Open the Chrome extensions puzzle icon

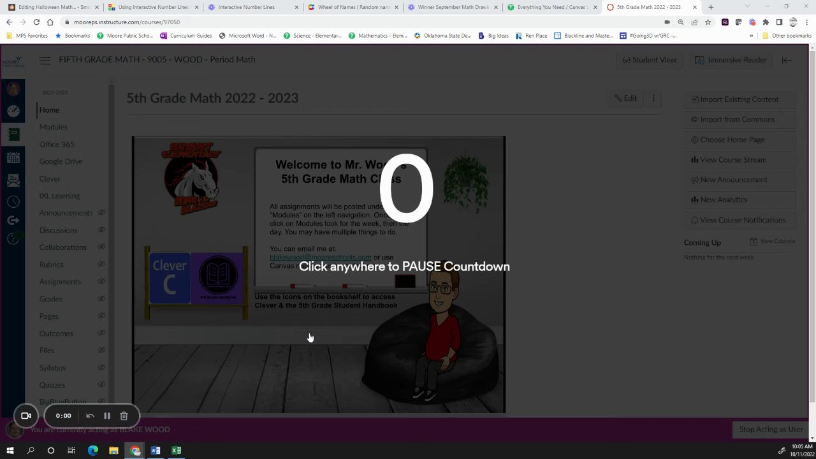(x=766, y=22)
